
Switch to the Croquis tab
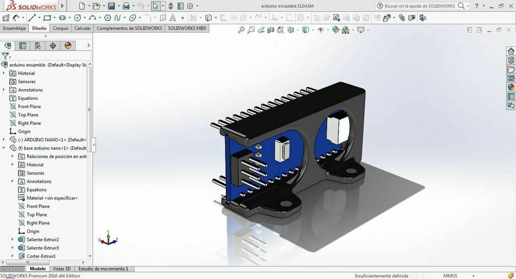coord(60,28)
